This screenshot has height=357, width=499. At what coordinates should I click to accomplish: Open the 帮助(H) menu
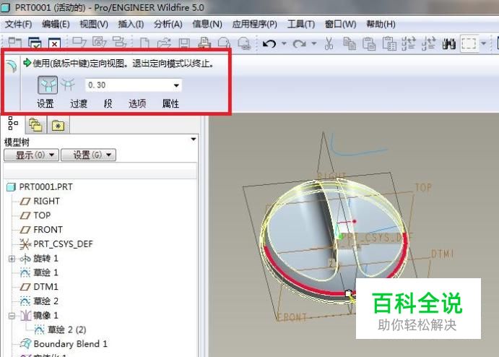pos(381,24)
